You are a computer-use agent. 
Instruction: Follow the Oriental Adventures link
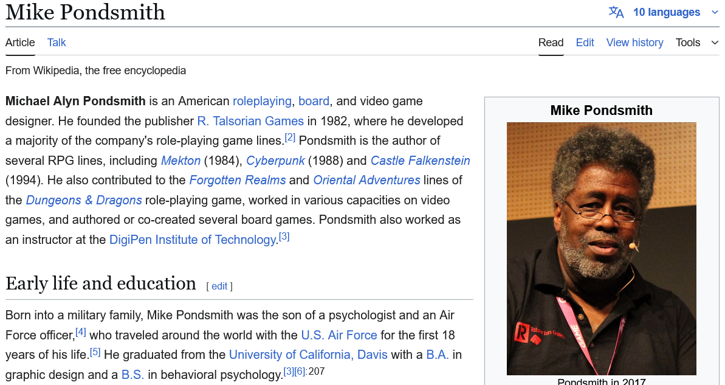(366, 180)
